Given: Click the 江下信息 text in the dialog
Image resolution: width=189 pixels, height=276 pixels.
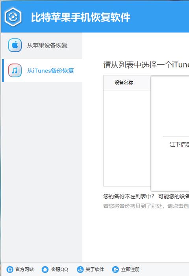Looking at the screenshot, I should pos(179,144).
